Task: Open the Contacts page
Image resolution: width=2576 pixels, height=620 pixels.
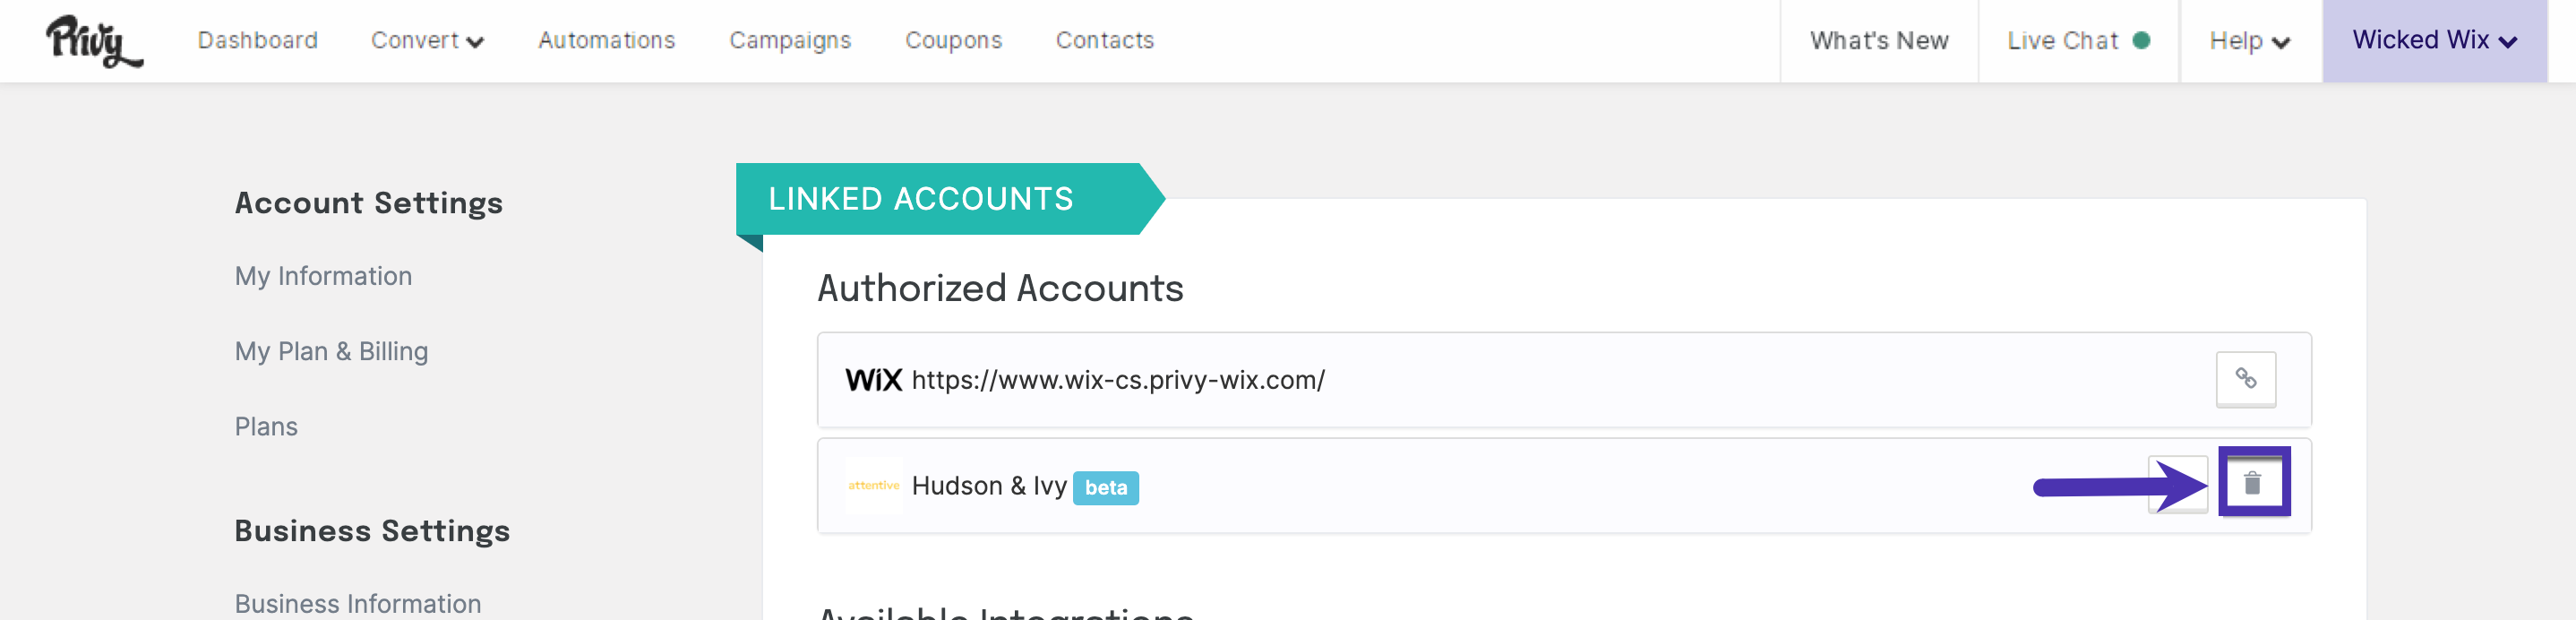Action: point(1104,41)
